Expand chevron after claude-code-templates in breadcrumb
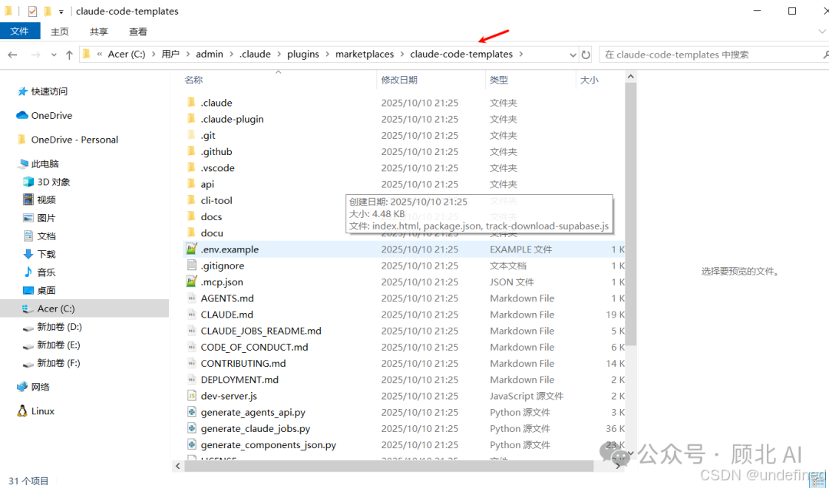829x488 pixels. [520, 54]
